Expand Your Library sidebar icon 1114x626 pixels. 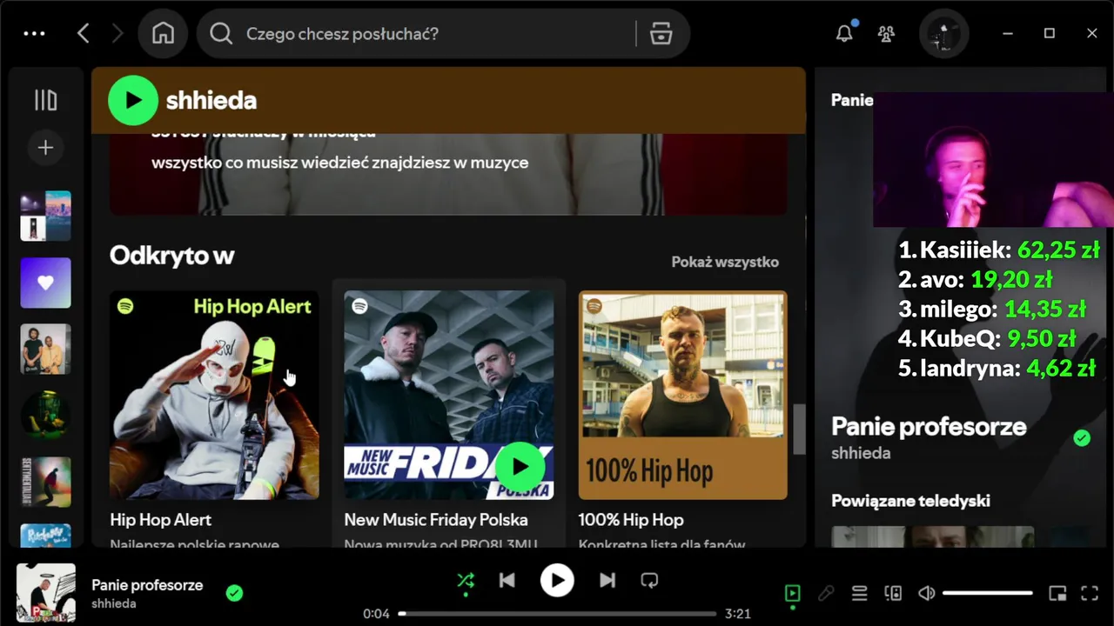pos(45,100)
